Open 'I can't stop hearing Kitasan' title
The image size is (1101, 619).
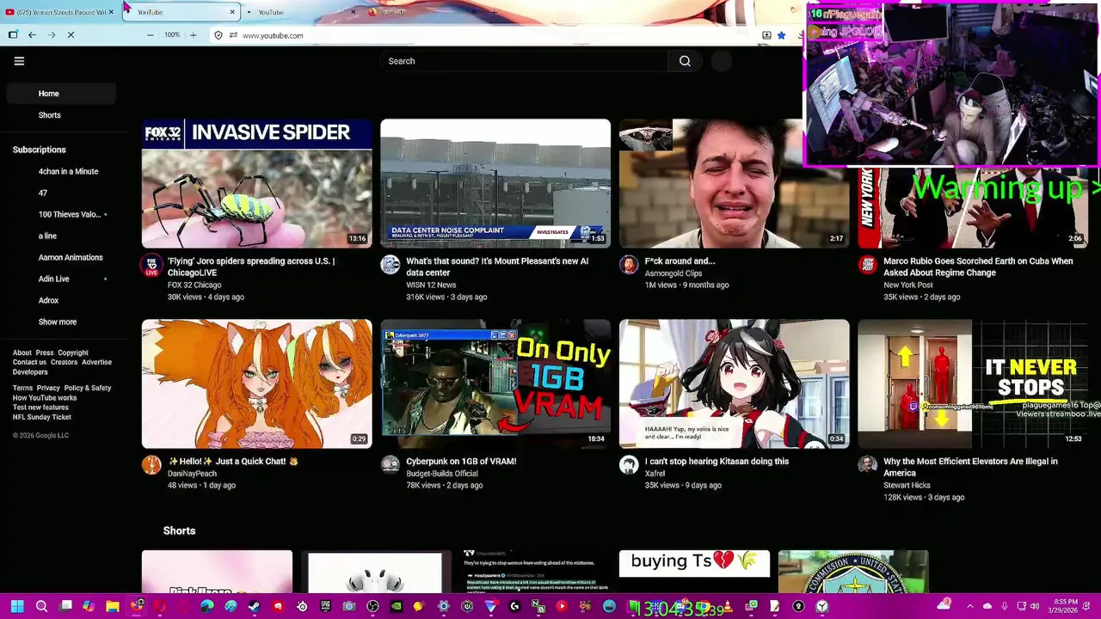click(x=717, y=462)
